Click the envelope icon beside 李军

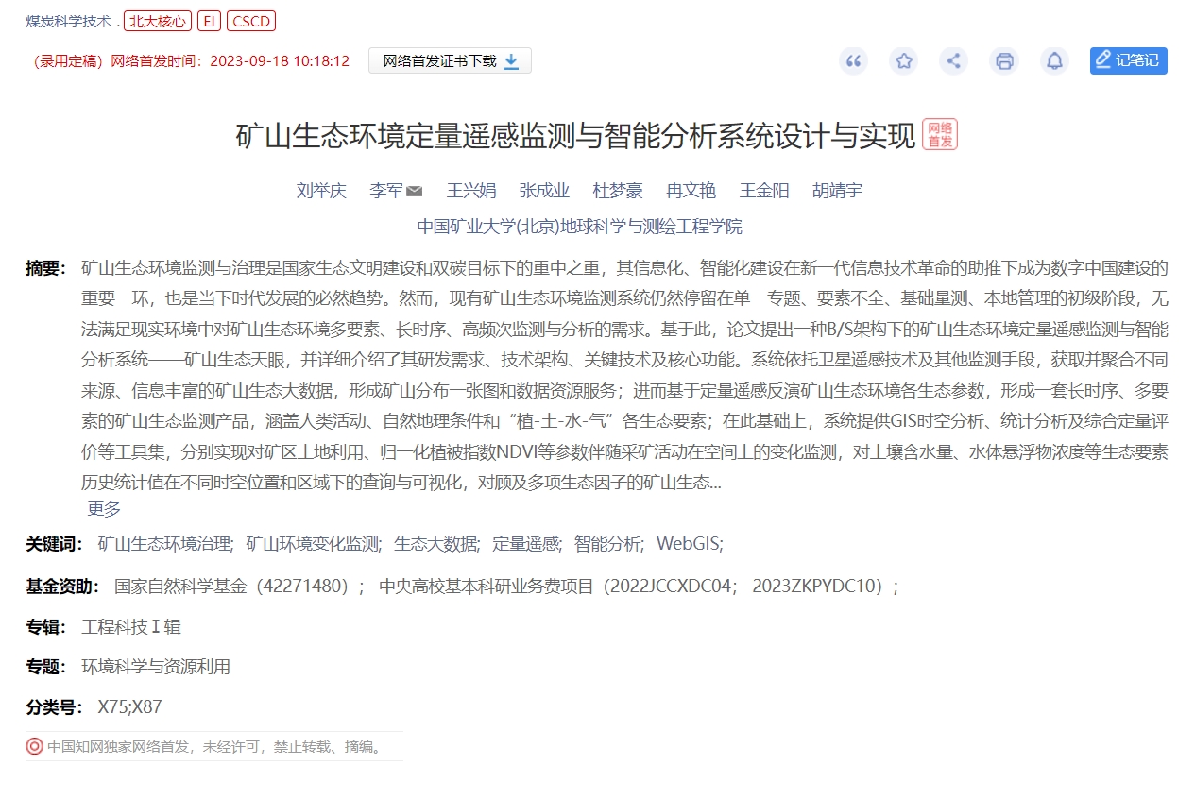tap(414, 192)
